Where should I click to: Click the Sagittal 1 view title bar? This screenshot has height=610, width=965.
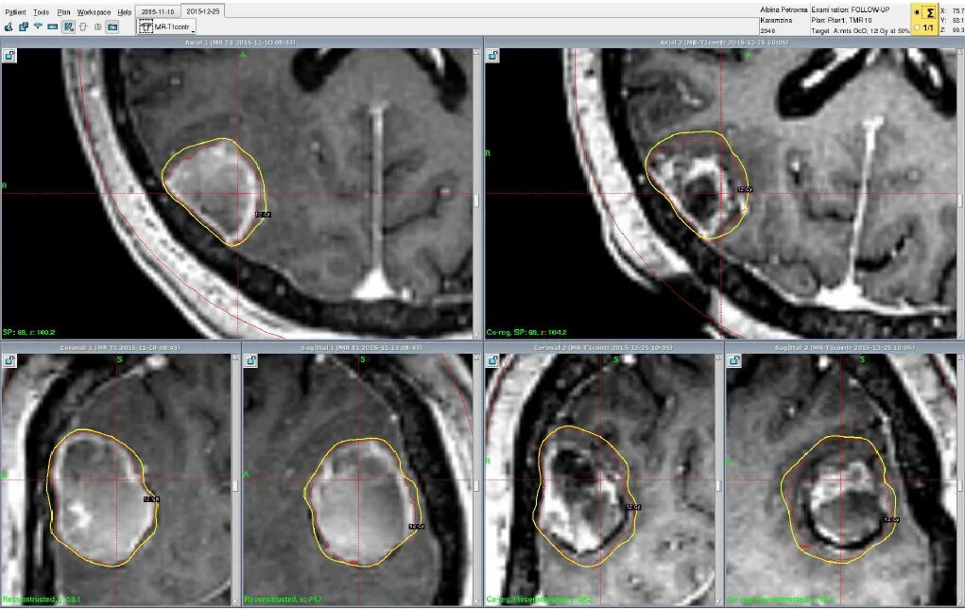[362, 347]
